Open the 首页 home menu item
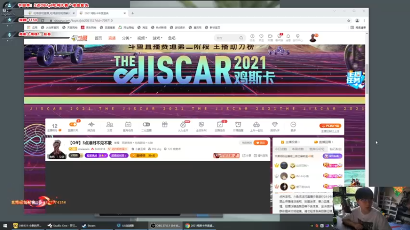This screenshot has width=410, height=230. pyautogui.click(x=98, y=38)
